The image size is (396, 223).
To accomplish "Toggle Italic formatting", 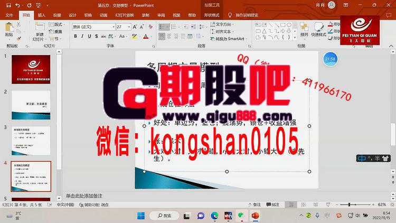I will [x=82, y=36].
